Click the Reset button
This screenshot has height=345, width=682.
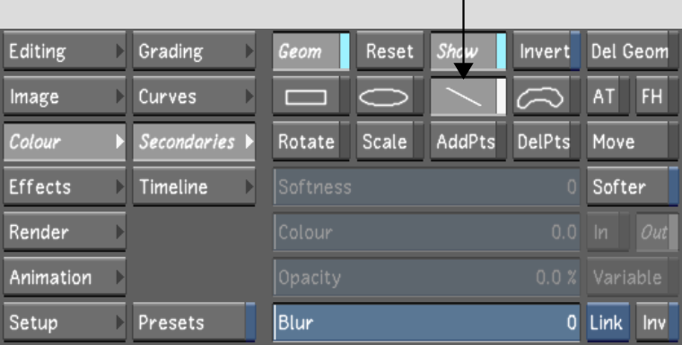(x=389, y=51)
